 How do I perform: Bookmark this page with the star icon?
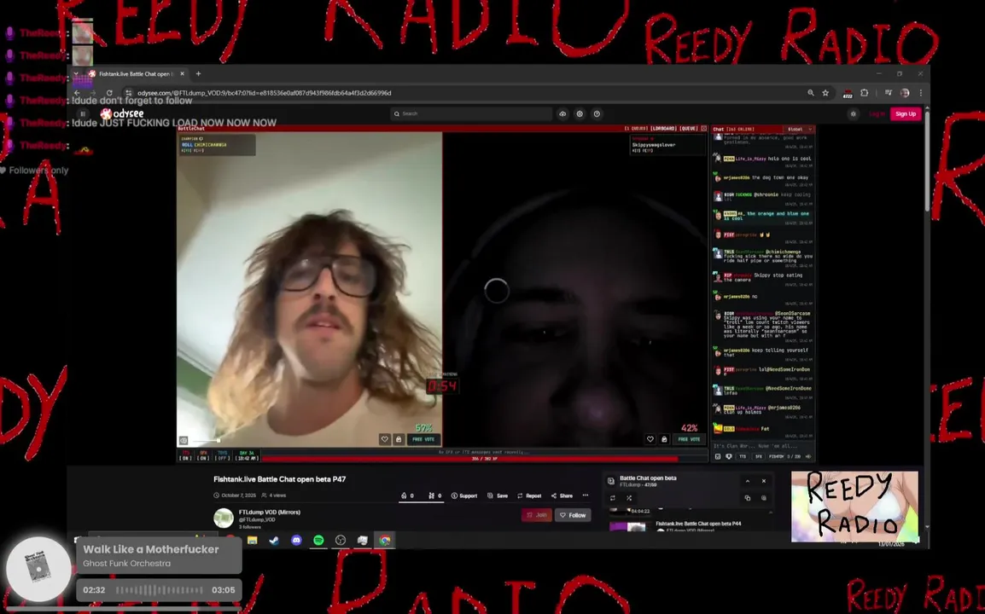(825, 93)
